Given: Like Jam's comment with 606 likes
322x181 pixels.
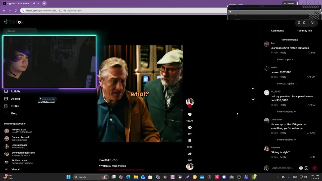Looking at the screenshot, I should [309, 53].
